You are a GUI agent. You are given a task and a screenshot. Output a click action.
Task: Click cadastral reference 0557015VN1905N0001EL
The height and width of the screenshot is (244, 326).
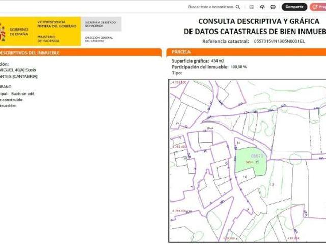279,41
